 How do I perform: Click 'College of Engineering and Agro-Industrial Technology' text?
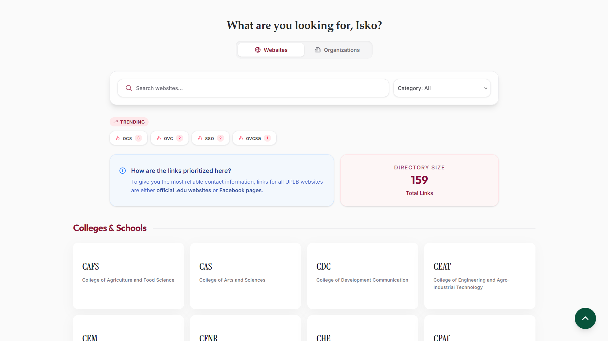click(x=471, y=283)
